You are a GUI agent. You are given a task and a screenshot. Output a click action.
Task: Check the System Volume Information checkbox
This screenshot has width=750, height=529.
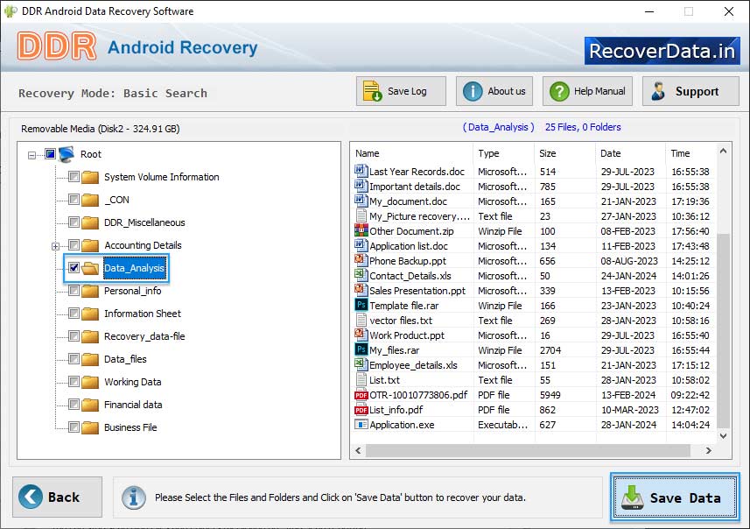point(74,177)
